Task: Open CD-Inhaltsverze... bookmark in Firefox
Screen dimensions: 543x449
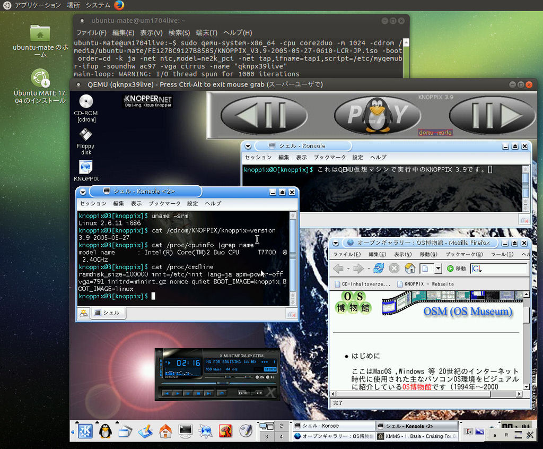Action: pos(363,284)
